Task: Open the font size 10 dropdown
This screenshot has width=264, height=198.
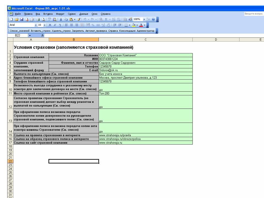Action: pos(45,25)
